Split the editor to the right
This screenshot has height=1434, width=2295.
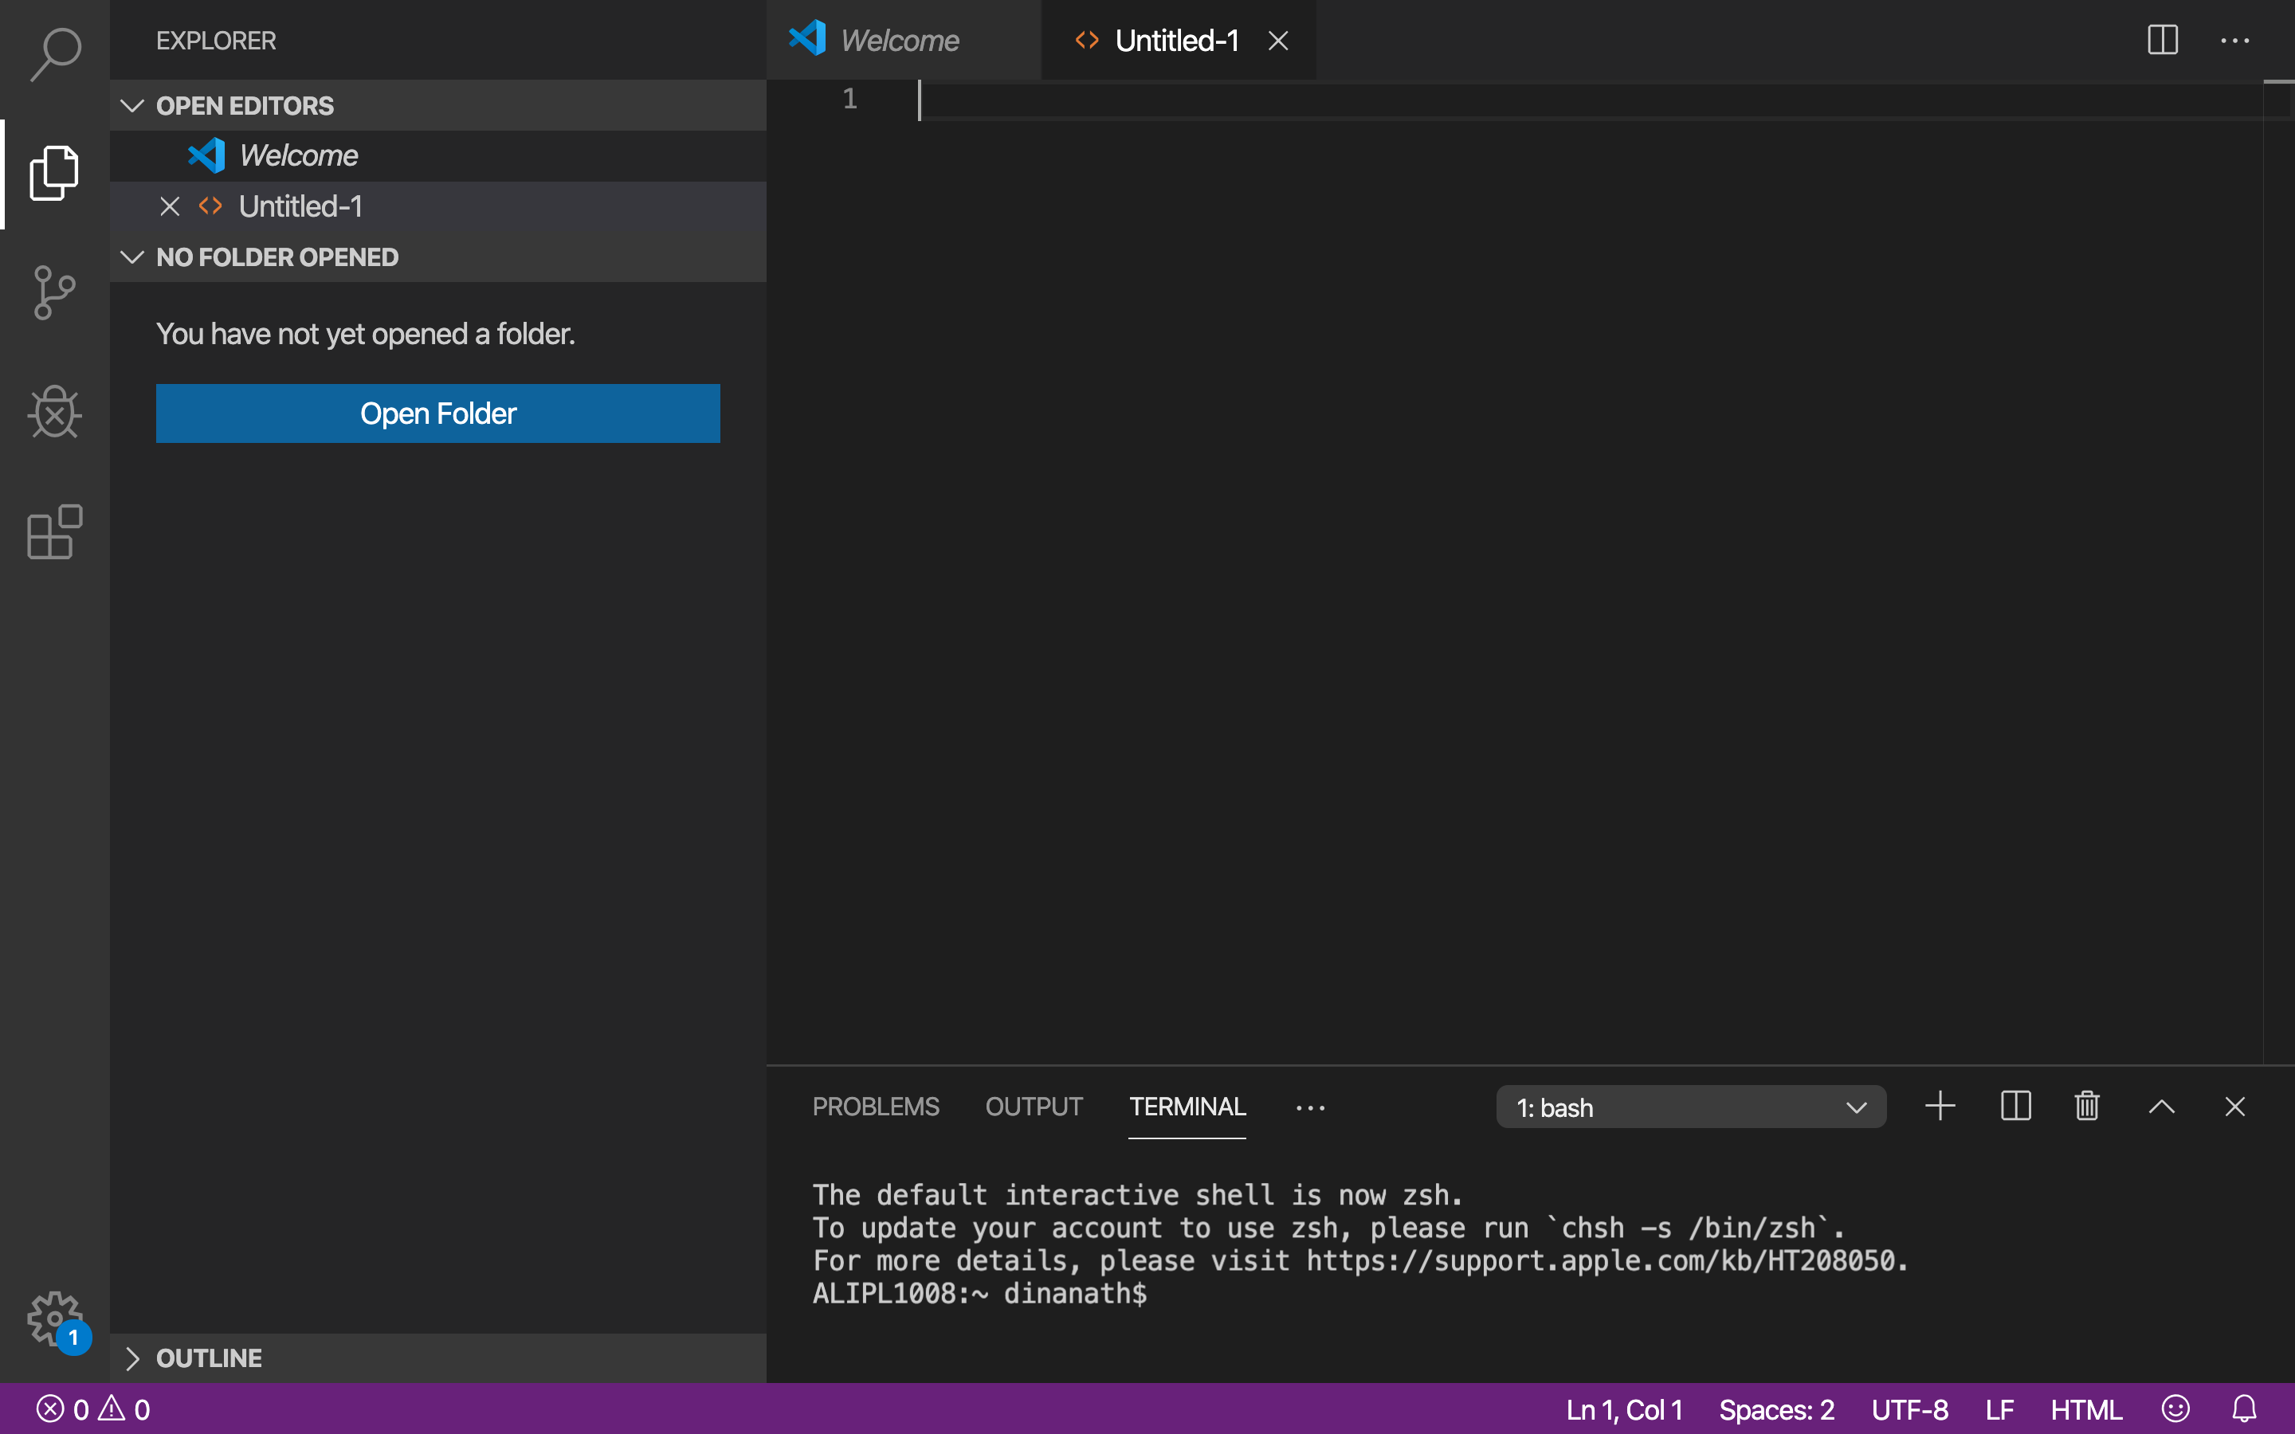click(2162, 40)
